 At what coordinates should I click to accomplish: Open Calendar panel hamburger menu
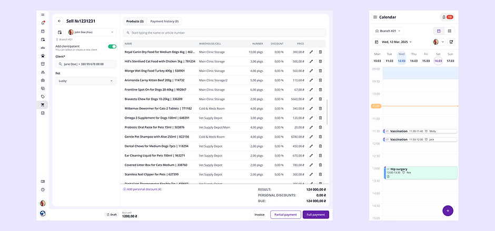[375, 17]
